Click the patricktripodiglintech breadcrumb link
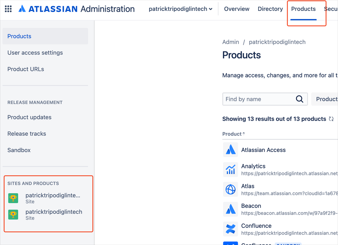This screenshot has width=338, height=245. click(x=277, y=42)
